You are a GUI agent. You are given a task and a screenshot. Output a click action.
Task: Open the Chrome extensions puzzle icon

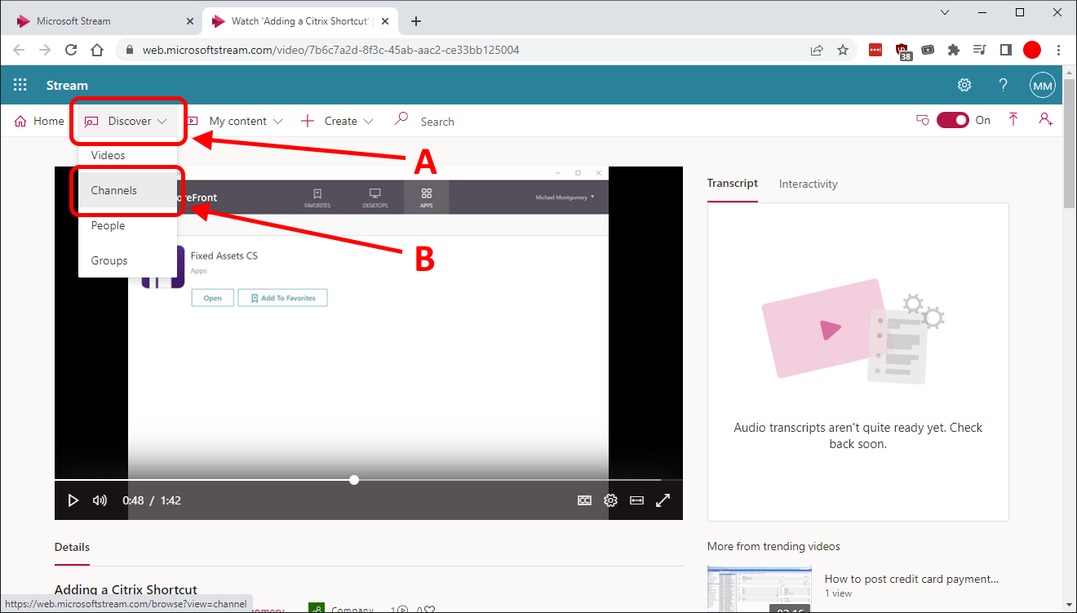[954, 50]
